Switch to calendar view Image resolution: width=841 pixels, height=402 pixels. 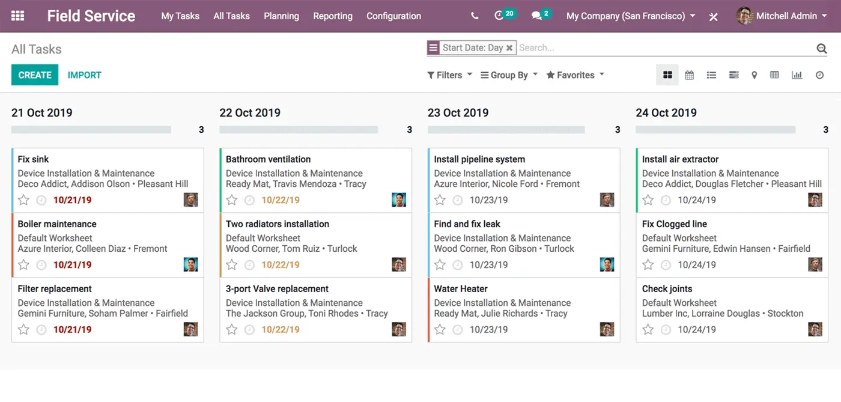click(689, 75)
